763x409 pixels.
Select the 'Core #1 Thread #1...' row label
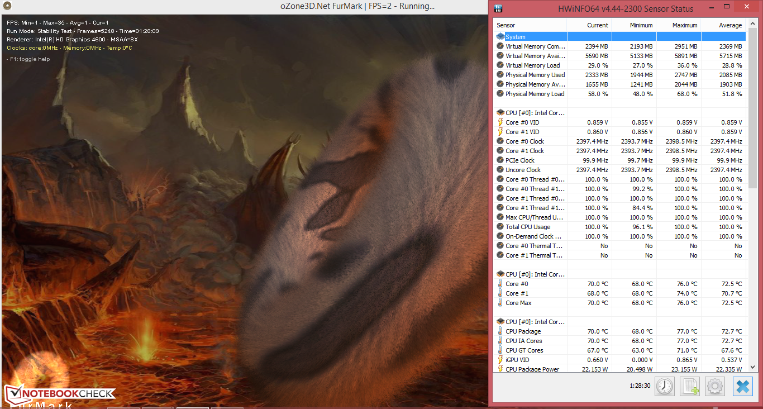[x=535, y=208]
